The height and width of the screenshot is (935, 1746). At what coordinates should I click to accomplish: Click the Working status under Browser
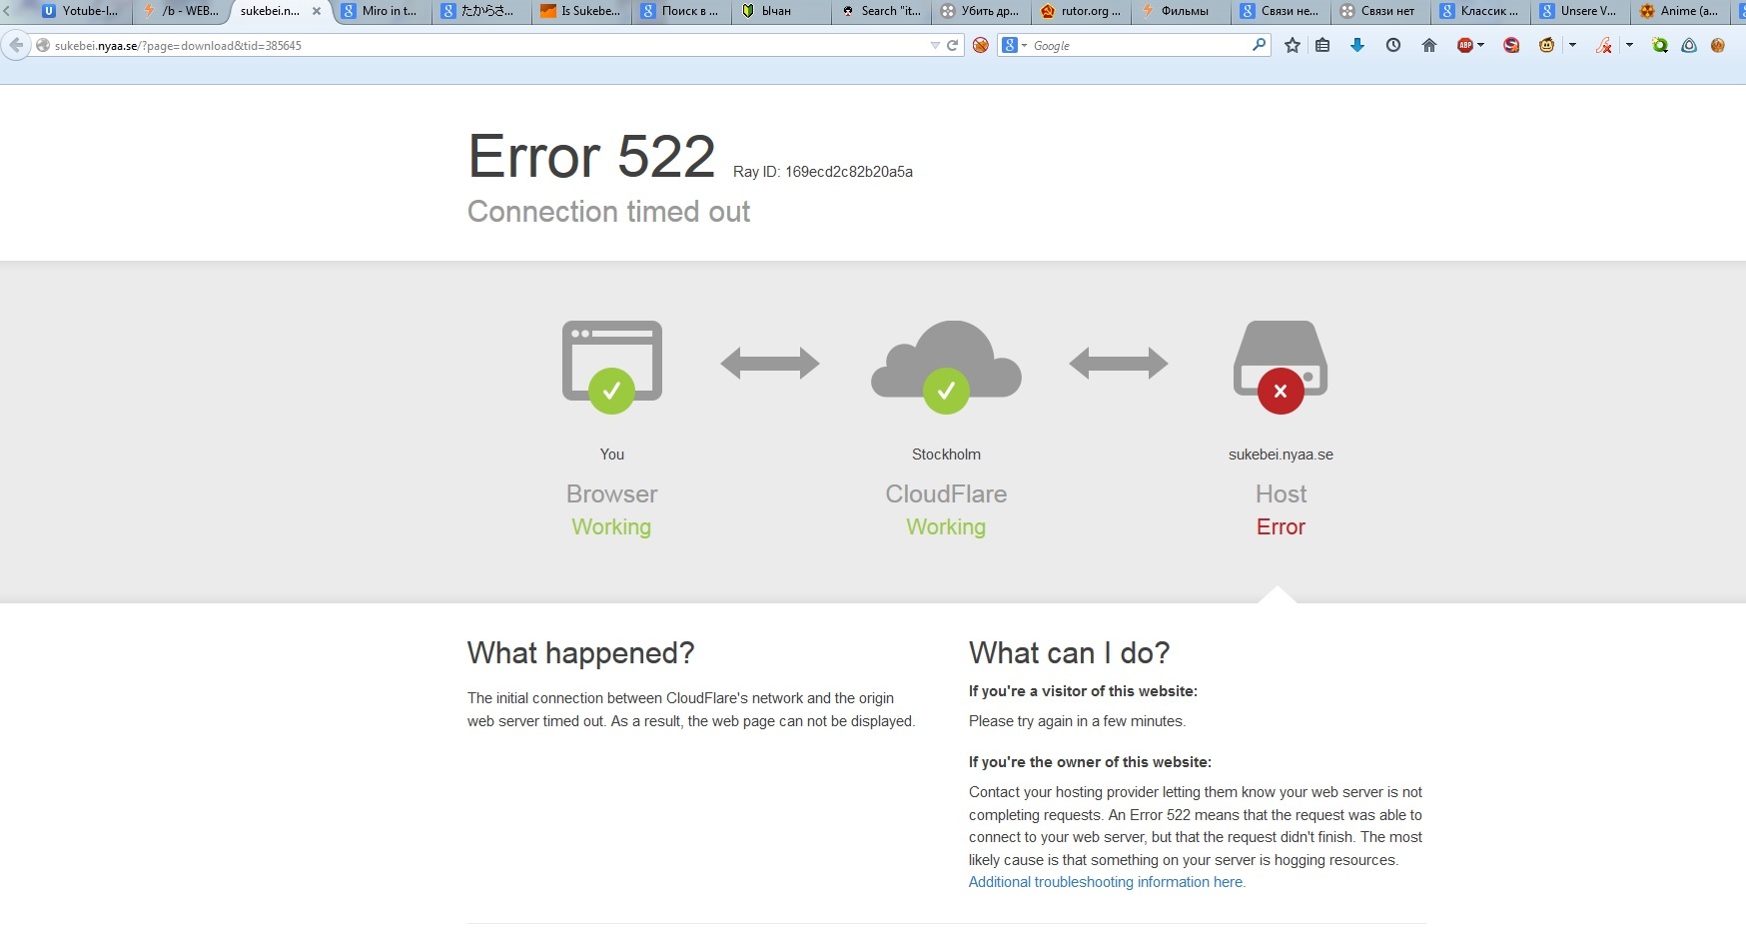[x=611, y=526]
